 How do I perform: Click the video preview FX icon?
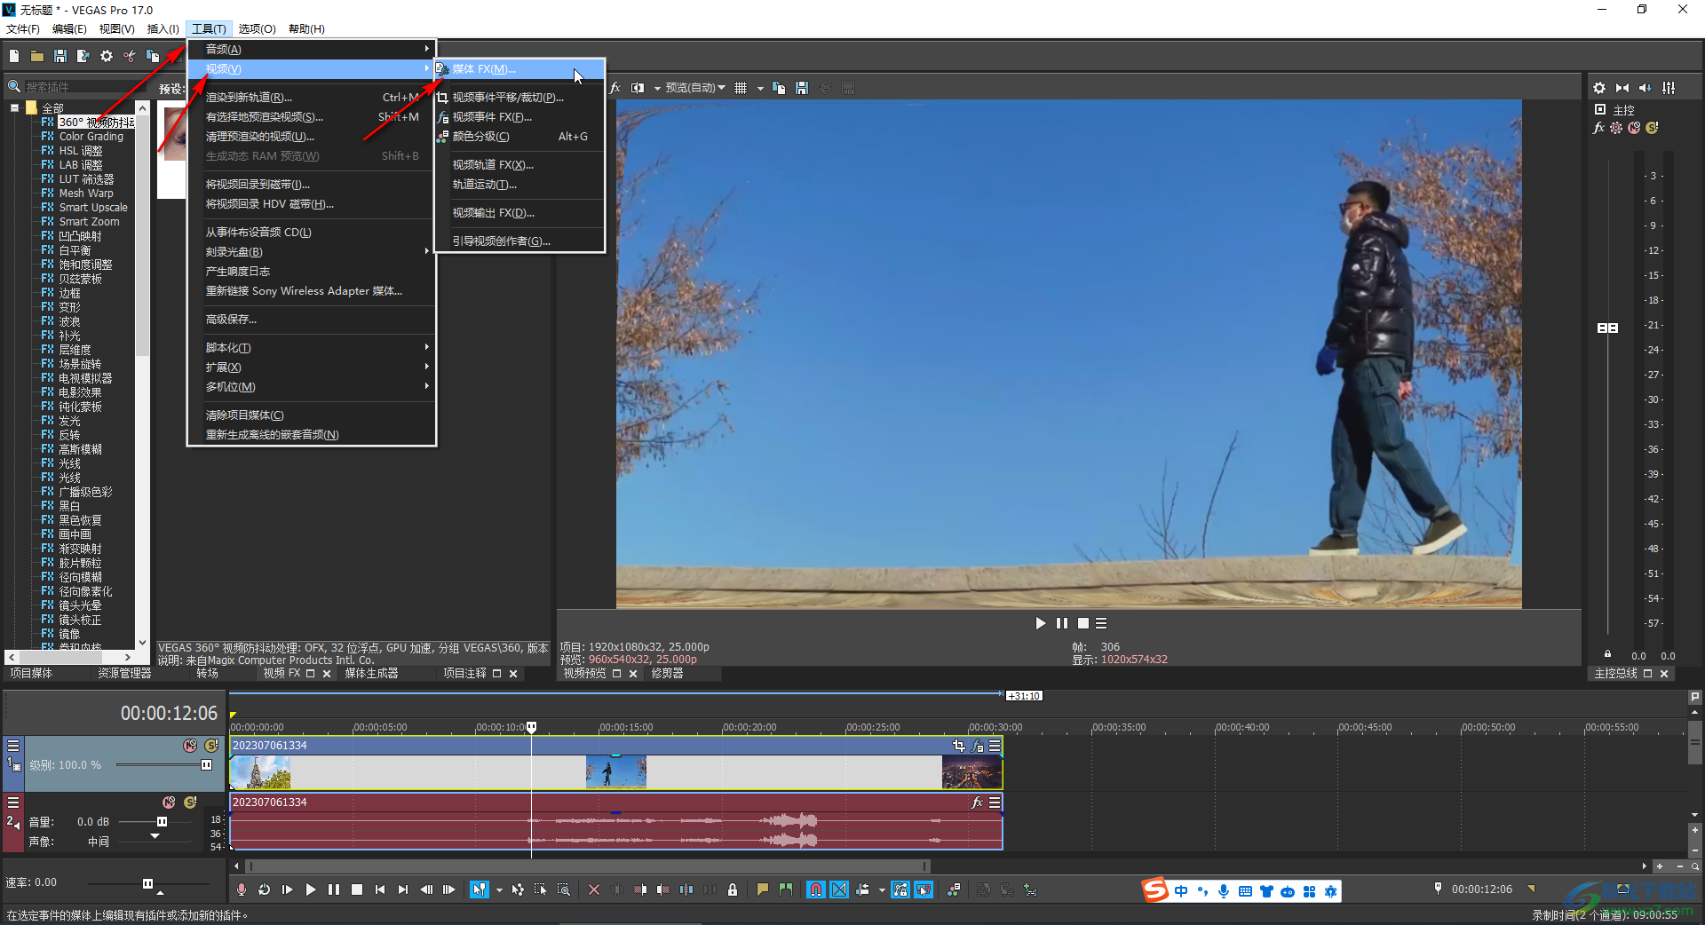(x=615, y=88)
